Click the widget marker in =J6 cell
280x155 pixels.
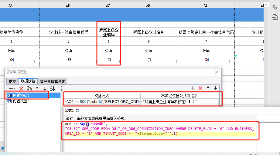[174, 61]
